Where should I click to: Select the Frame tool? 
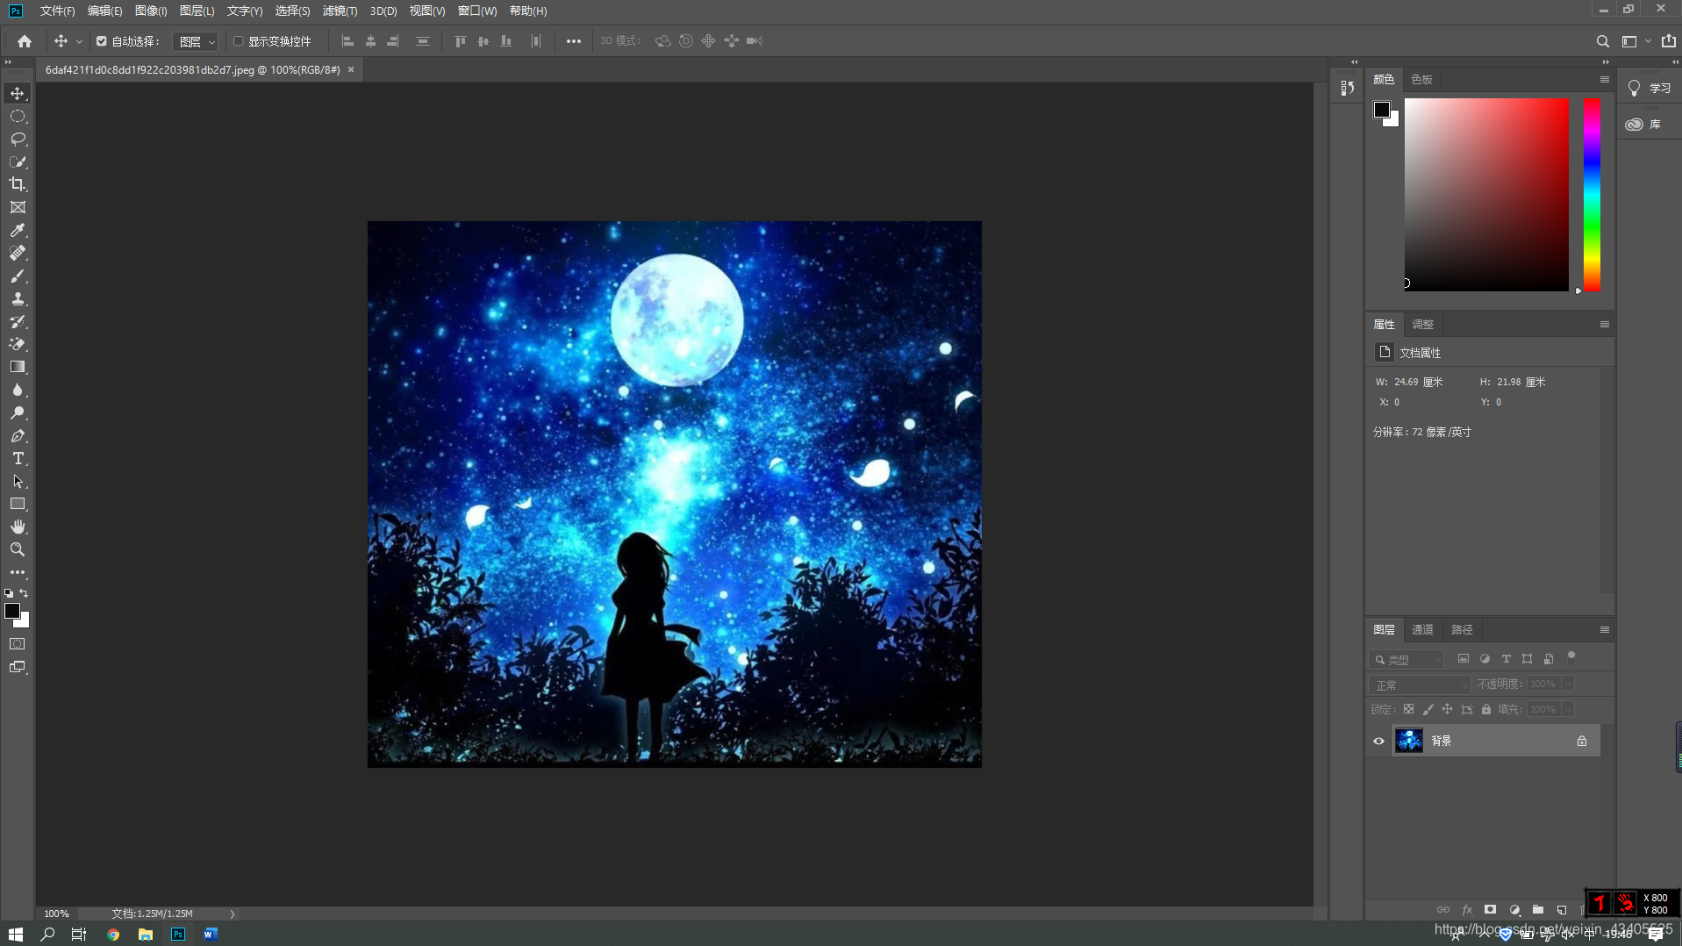(18, 207)
